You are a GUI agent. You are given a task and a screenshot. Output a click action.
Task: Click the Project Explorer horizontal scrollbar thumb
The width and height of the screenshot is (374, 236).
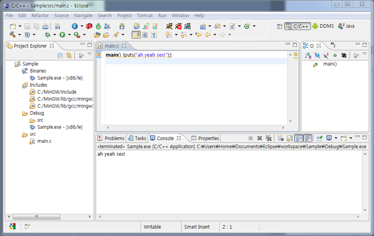point(37,216)
